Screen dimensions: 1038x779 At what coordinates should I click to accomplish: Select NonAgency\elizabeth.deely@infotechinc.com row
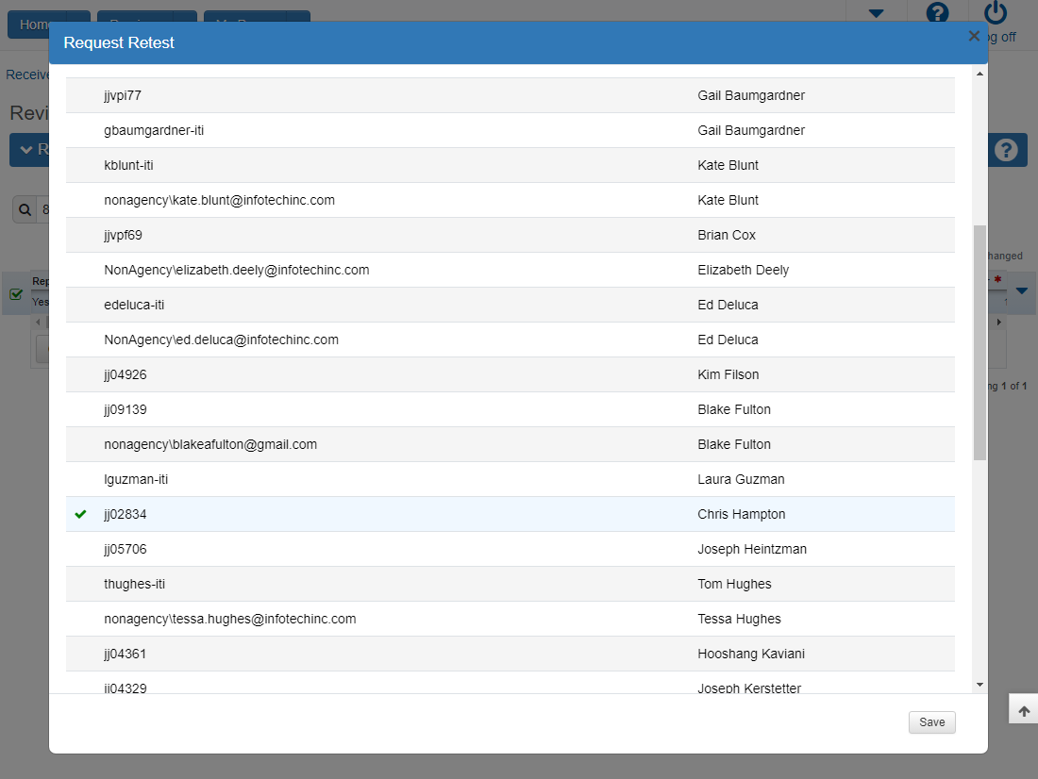(x=511, y=270)
